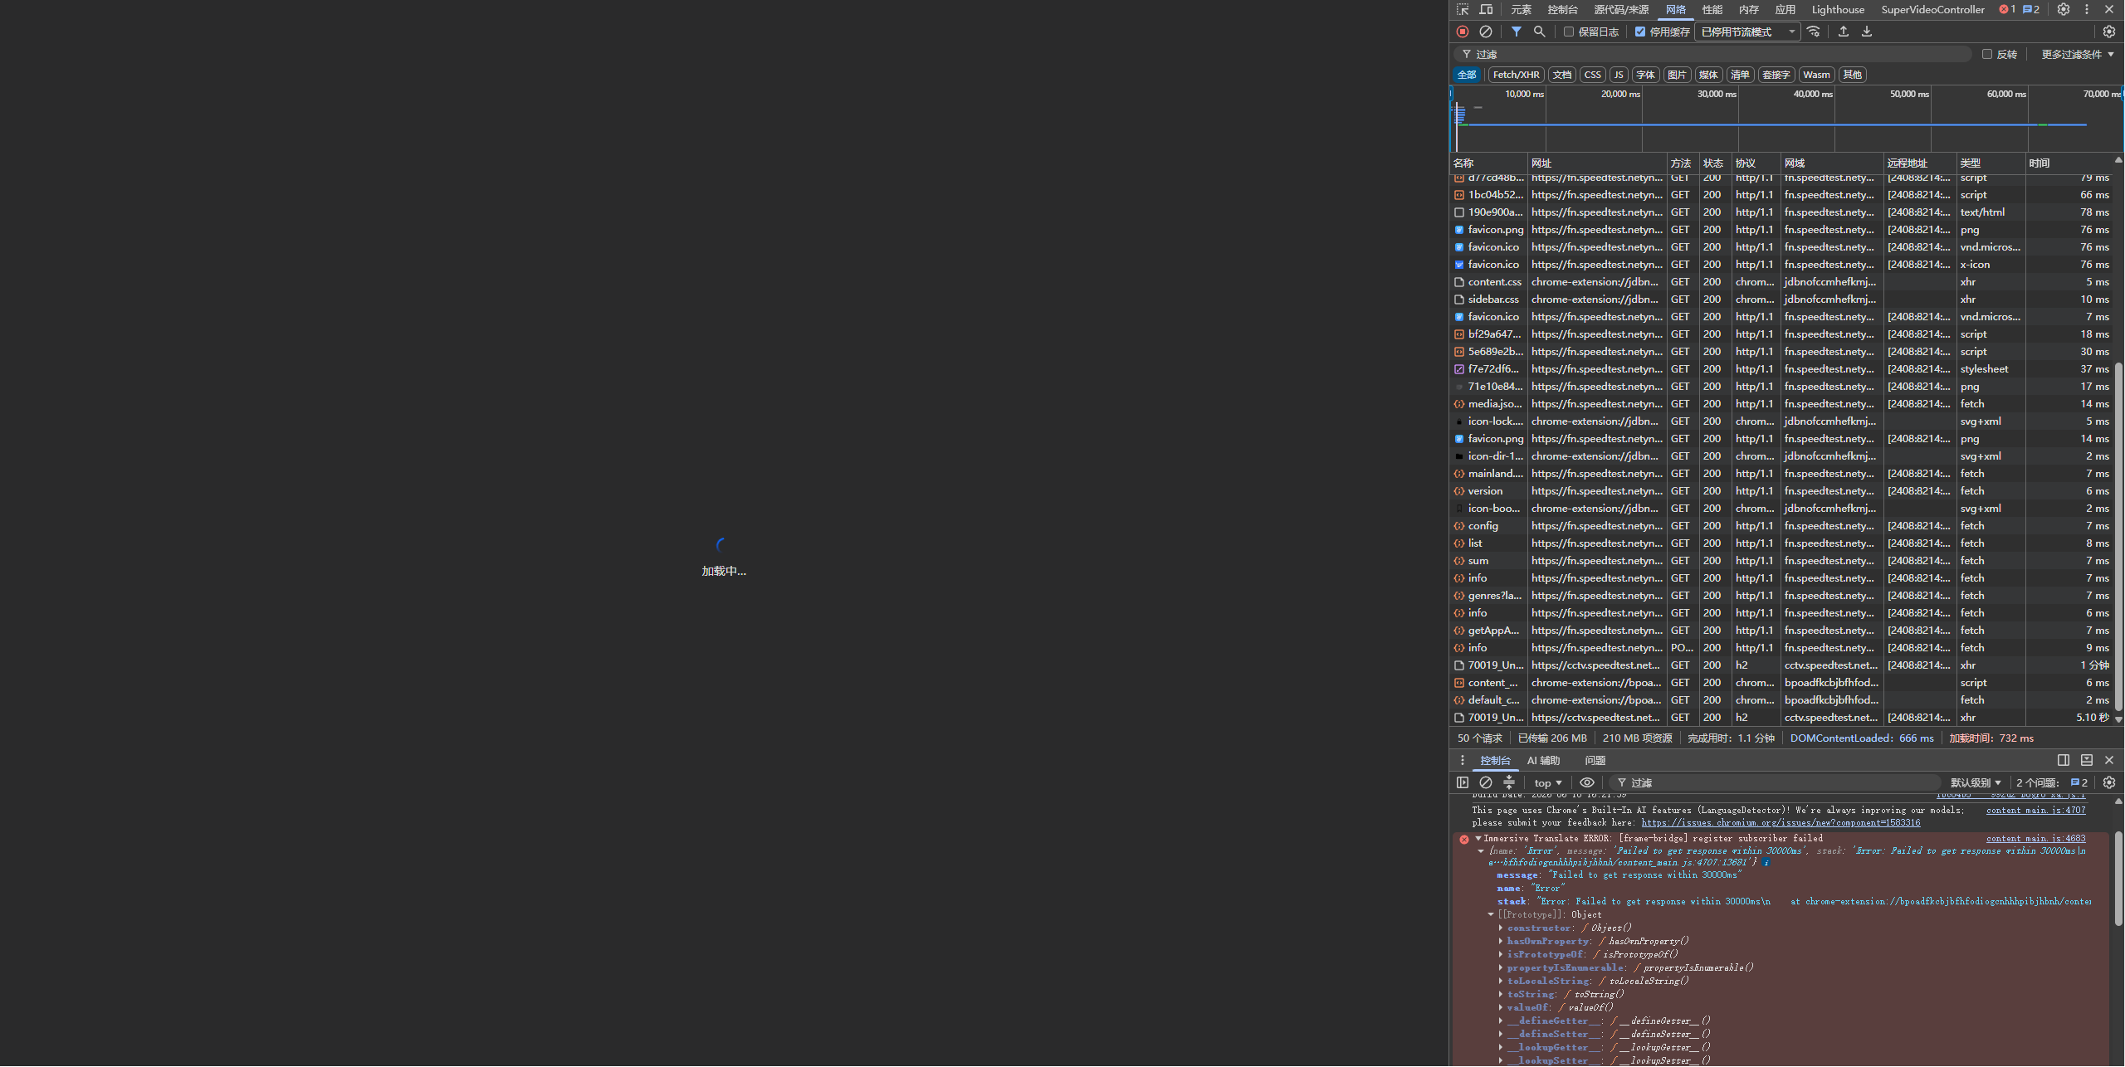Open the 性能 tab

[1712, 9]
